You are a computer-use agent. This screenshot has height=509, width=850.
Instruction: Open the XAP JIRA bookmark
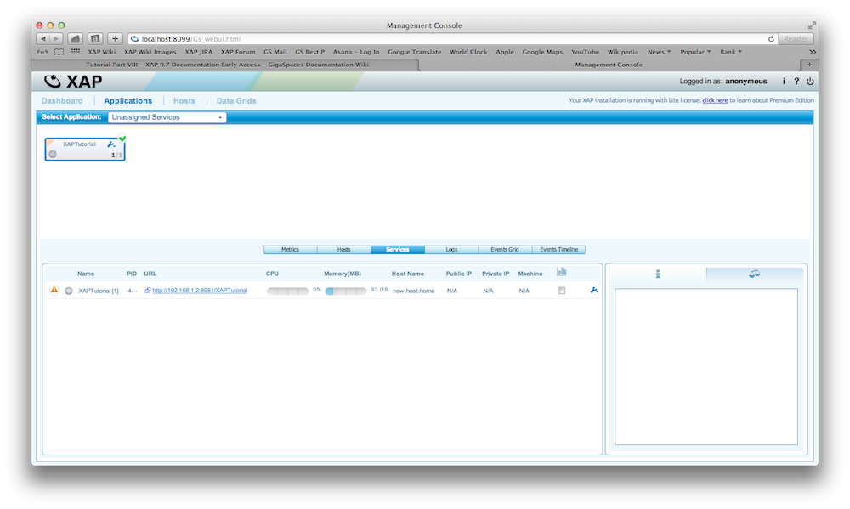tap(198, 52)
